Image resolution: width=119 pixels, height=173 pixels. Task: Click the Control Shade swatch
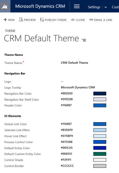(x=100, y=160)
